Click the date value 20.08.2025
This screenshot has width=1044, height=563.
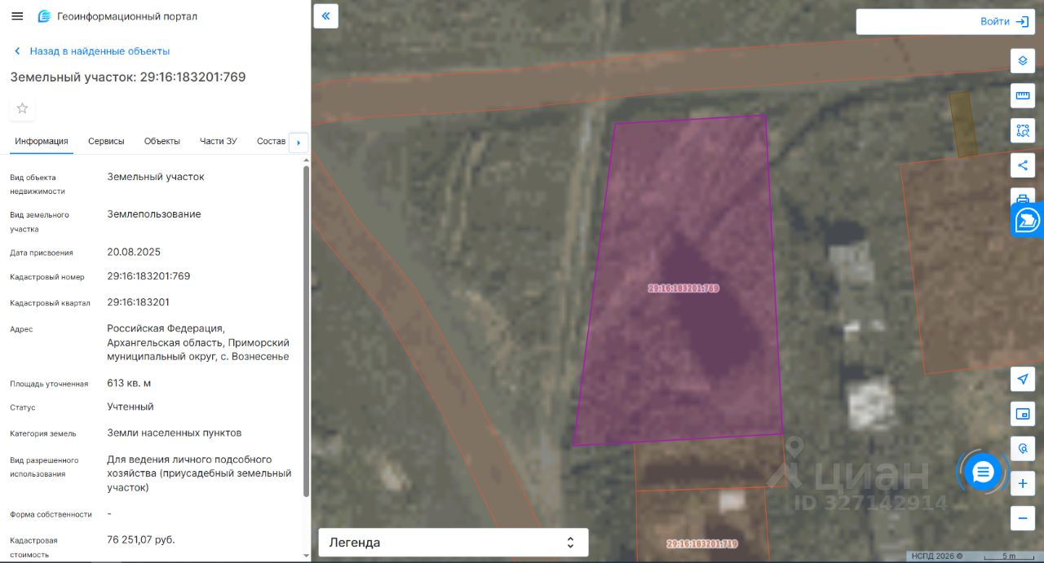pos(134,252)
